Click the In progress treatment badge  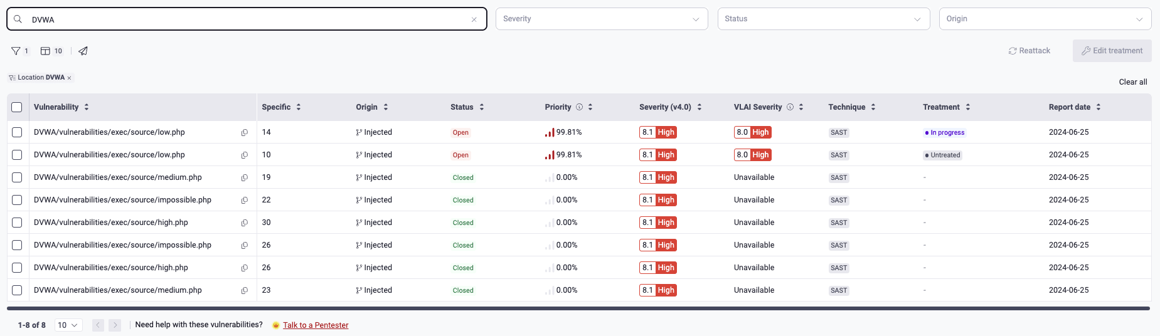(945, 132)
